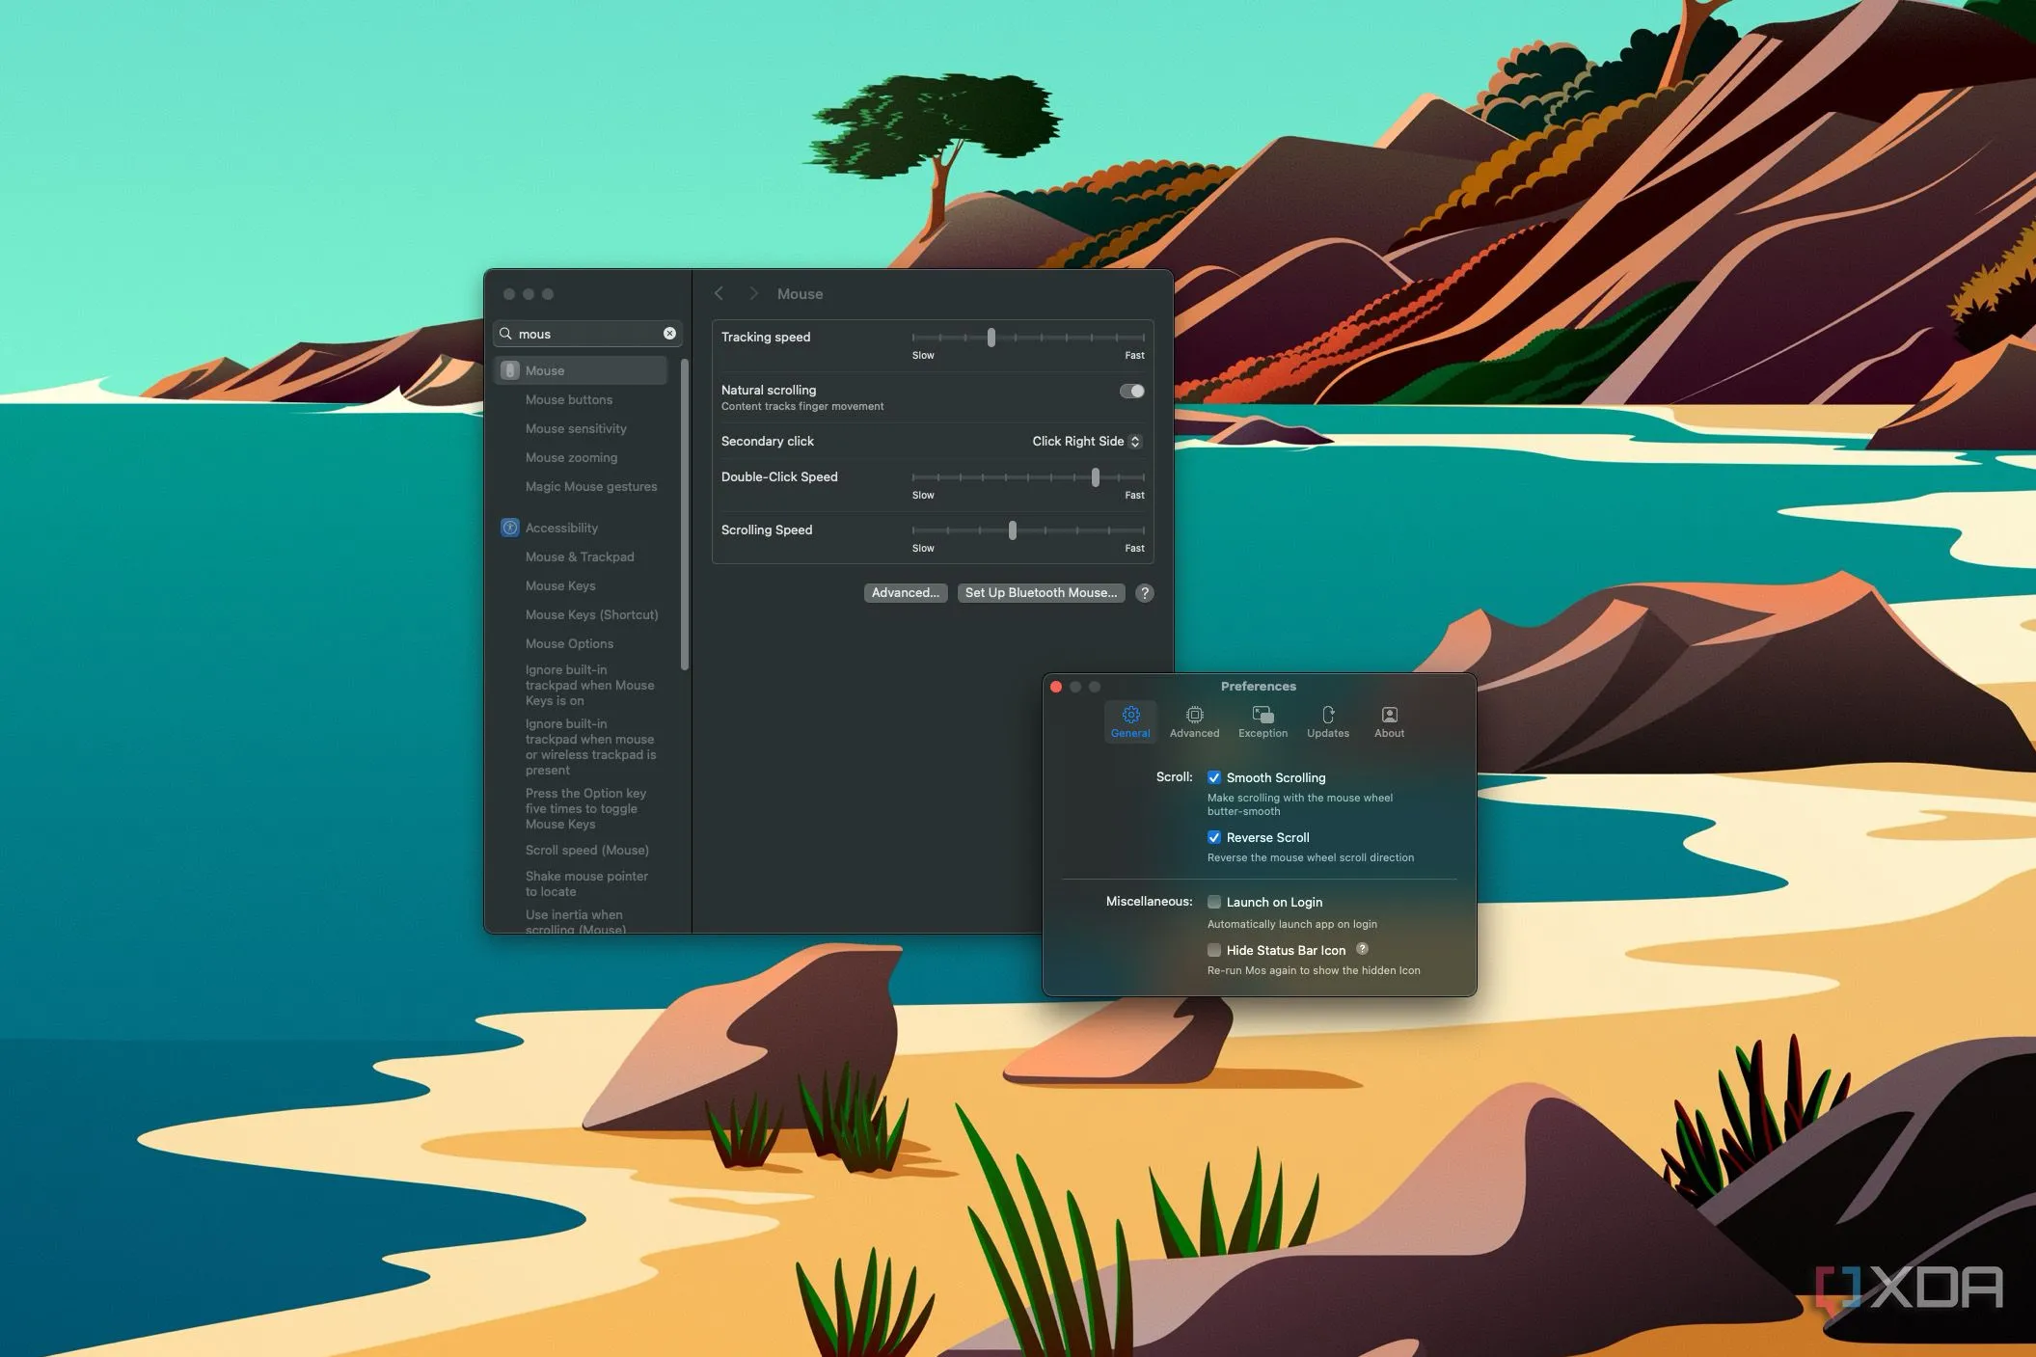Open the Secondary click Click Right Side dropdown
This screenshot has width=2036, height=1357.
point(1087,442)
